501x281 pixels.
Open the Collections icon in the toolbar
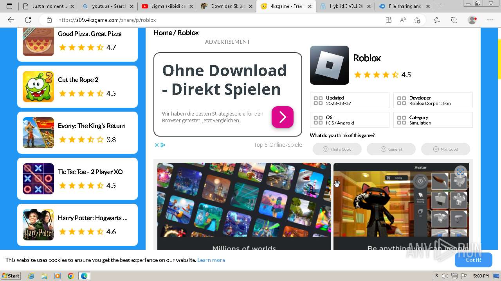point(454,20)
